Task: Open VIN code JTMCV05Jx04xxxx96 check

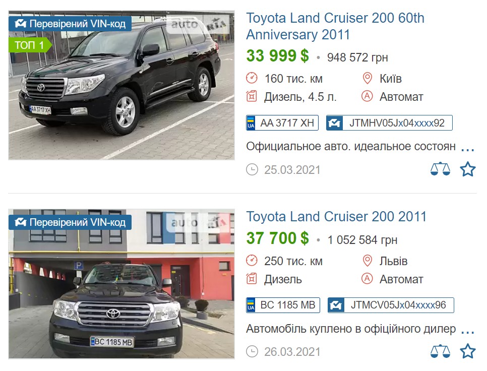Action: click(x=391, y=305)
